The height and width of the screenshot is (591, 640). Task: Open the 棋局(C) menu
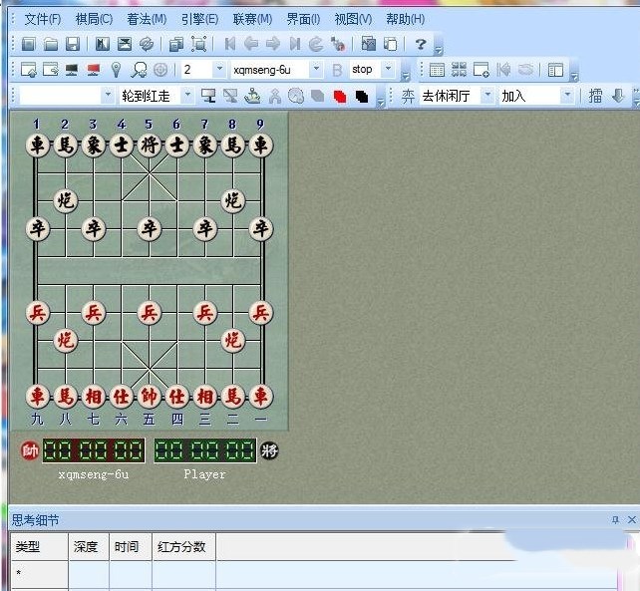coord(94,19)
